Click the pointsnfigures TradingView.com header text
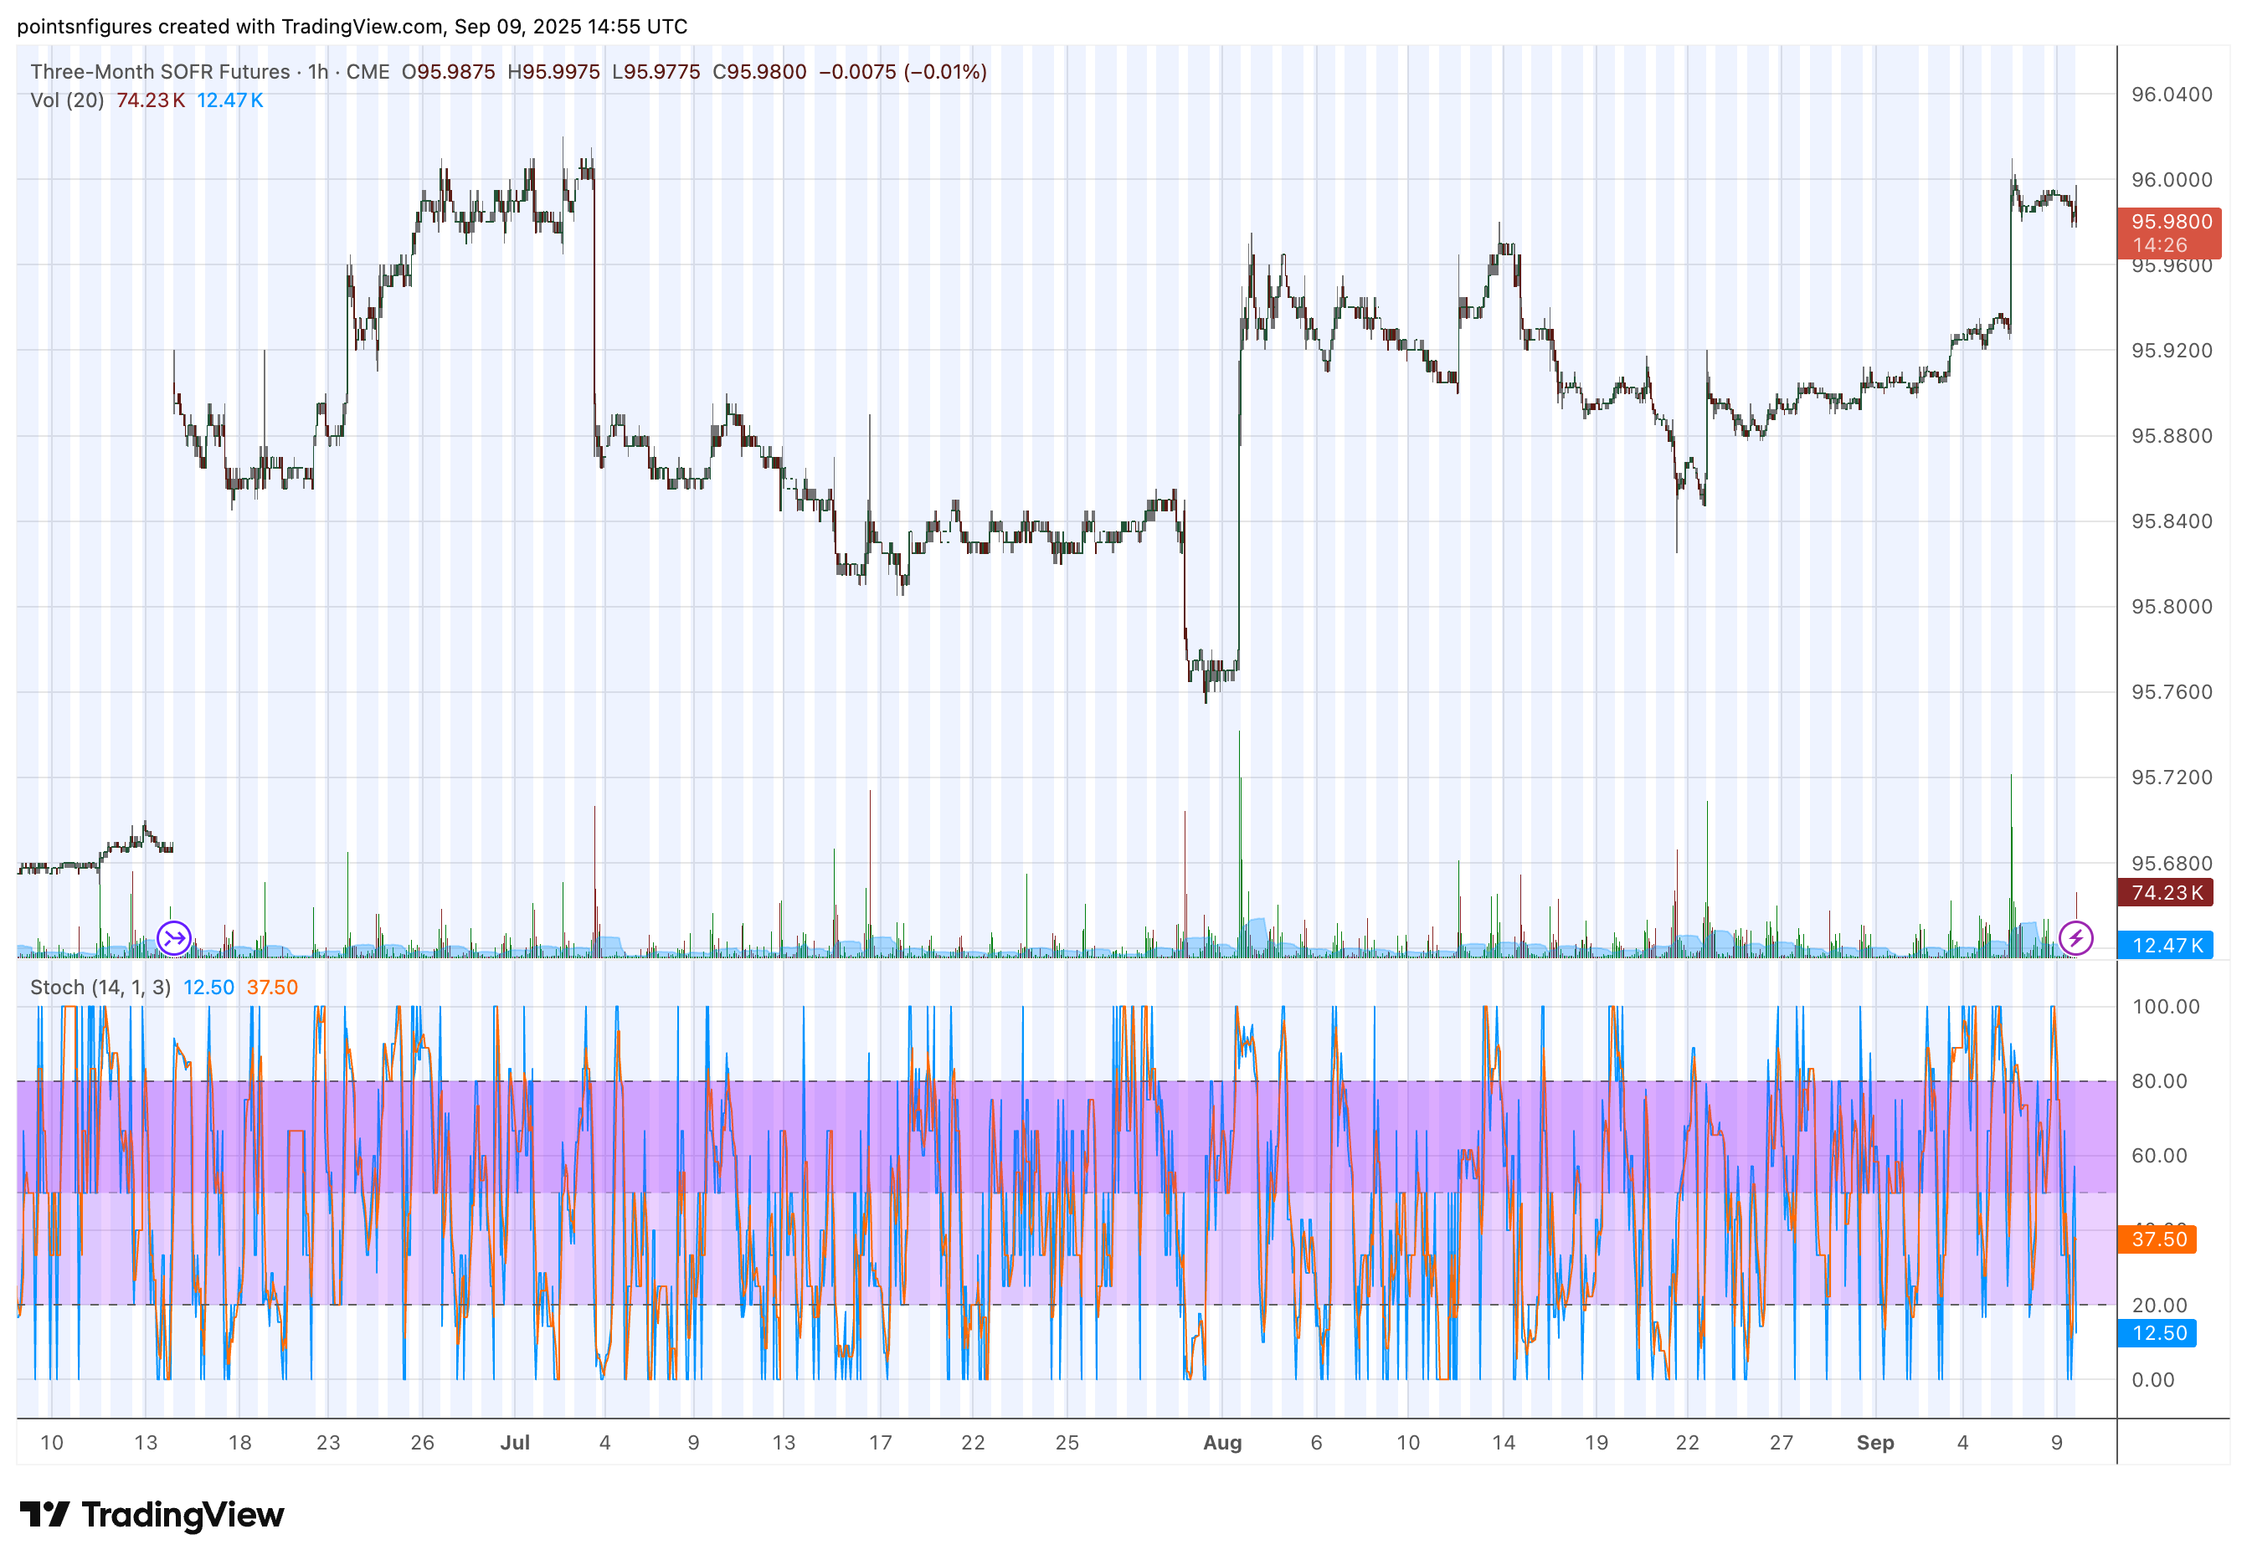This screenshot has width=2247, height=1565. [352, 27]
